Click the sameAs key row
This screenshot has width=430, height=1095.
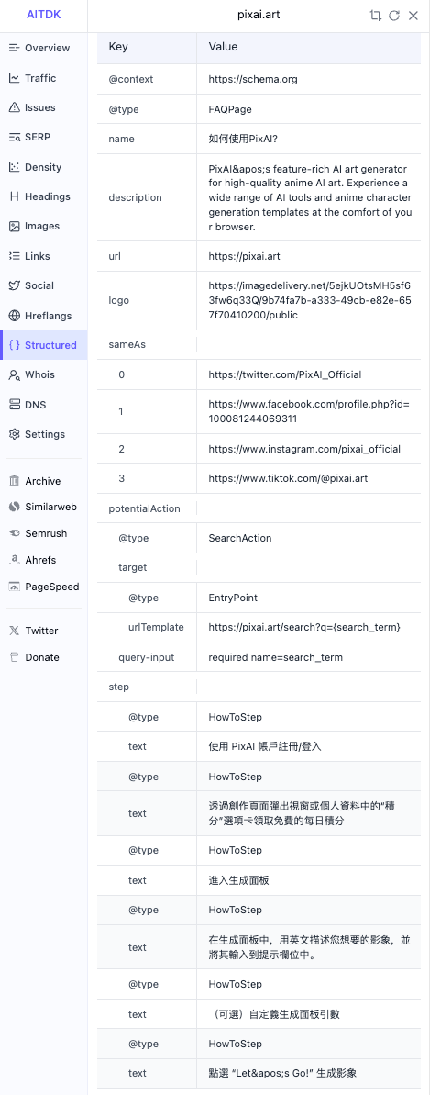tap(259, 344)
